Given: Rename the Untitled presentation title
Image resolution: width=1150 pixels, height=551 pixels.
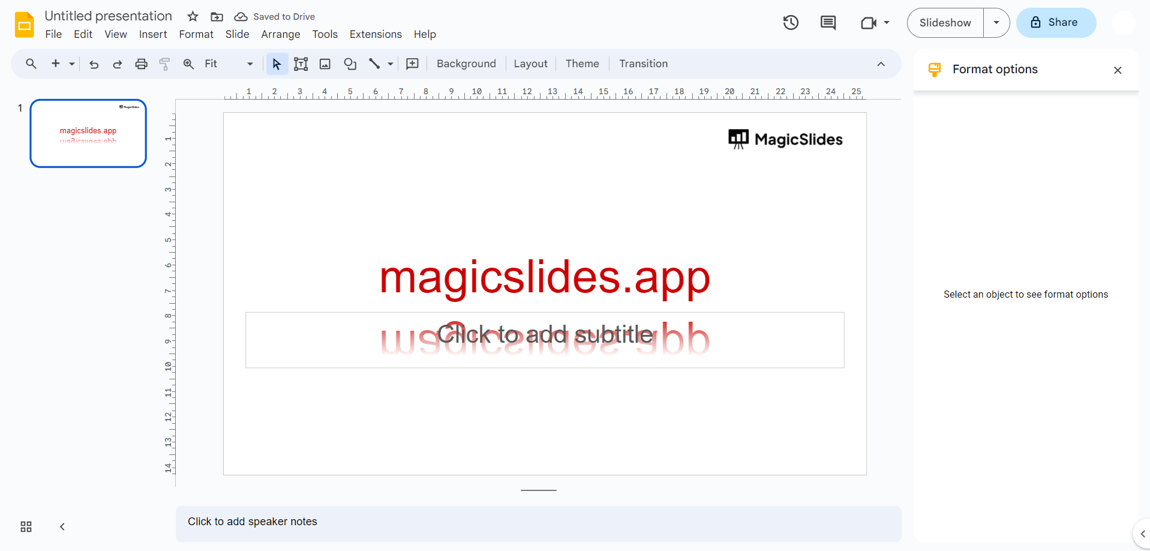Looking at the screenshot, I should pyautogui.click(x=109, y=16).
